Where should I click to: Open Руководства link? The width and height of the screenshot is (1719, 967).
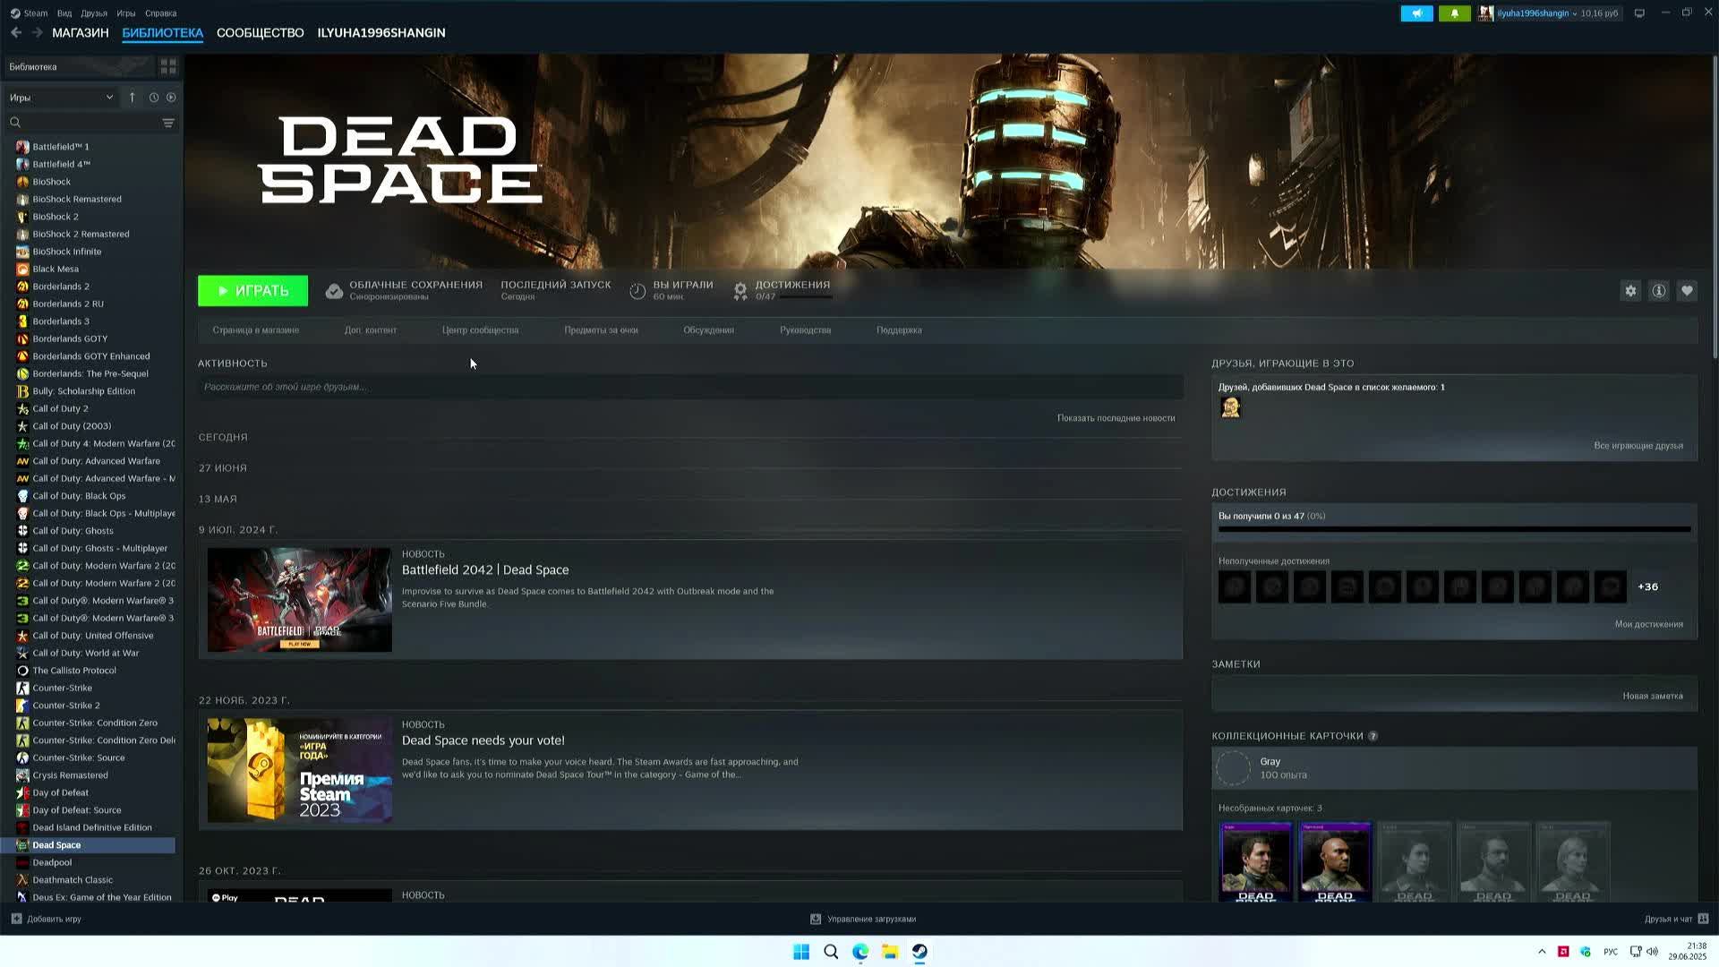tap(805, 330)
